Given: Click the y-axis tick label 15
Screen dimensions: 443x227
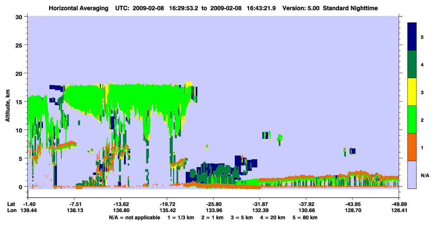Looking at the screenshot, I should 19,102.
